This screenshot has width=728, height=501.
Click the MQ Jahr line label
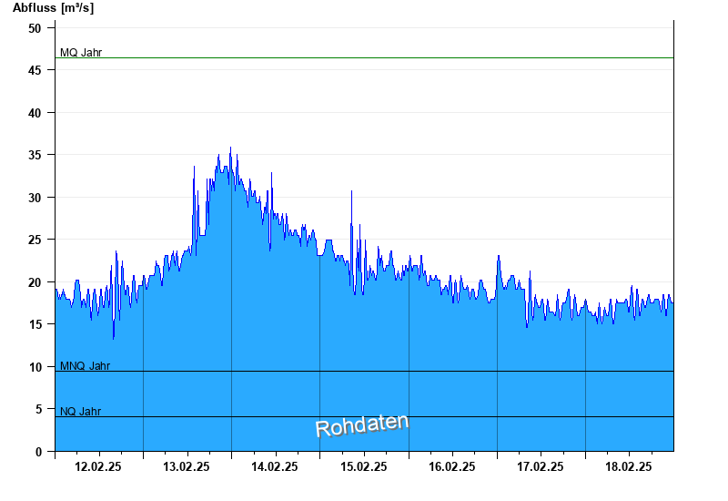(x=81, y=53)
